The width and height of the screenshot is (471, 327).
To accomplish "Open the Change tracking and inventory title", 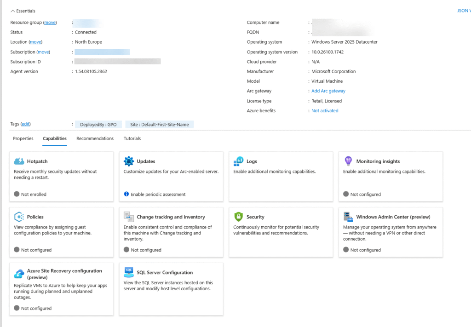I will [x=171, y=217].
